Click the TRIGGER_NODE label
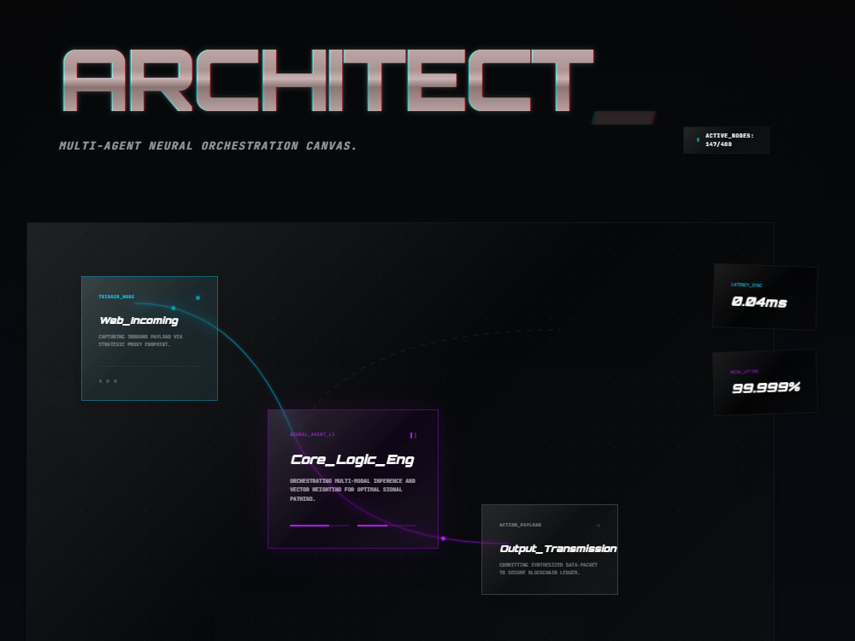Screen dimensions: 855x641 click(x=116, y=297)
